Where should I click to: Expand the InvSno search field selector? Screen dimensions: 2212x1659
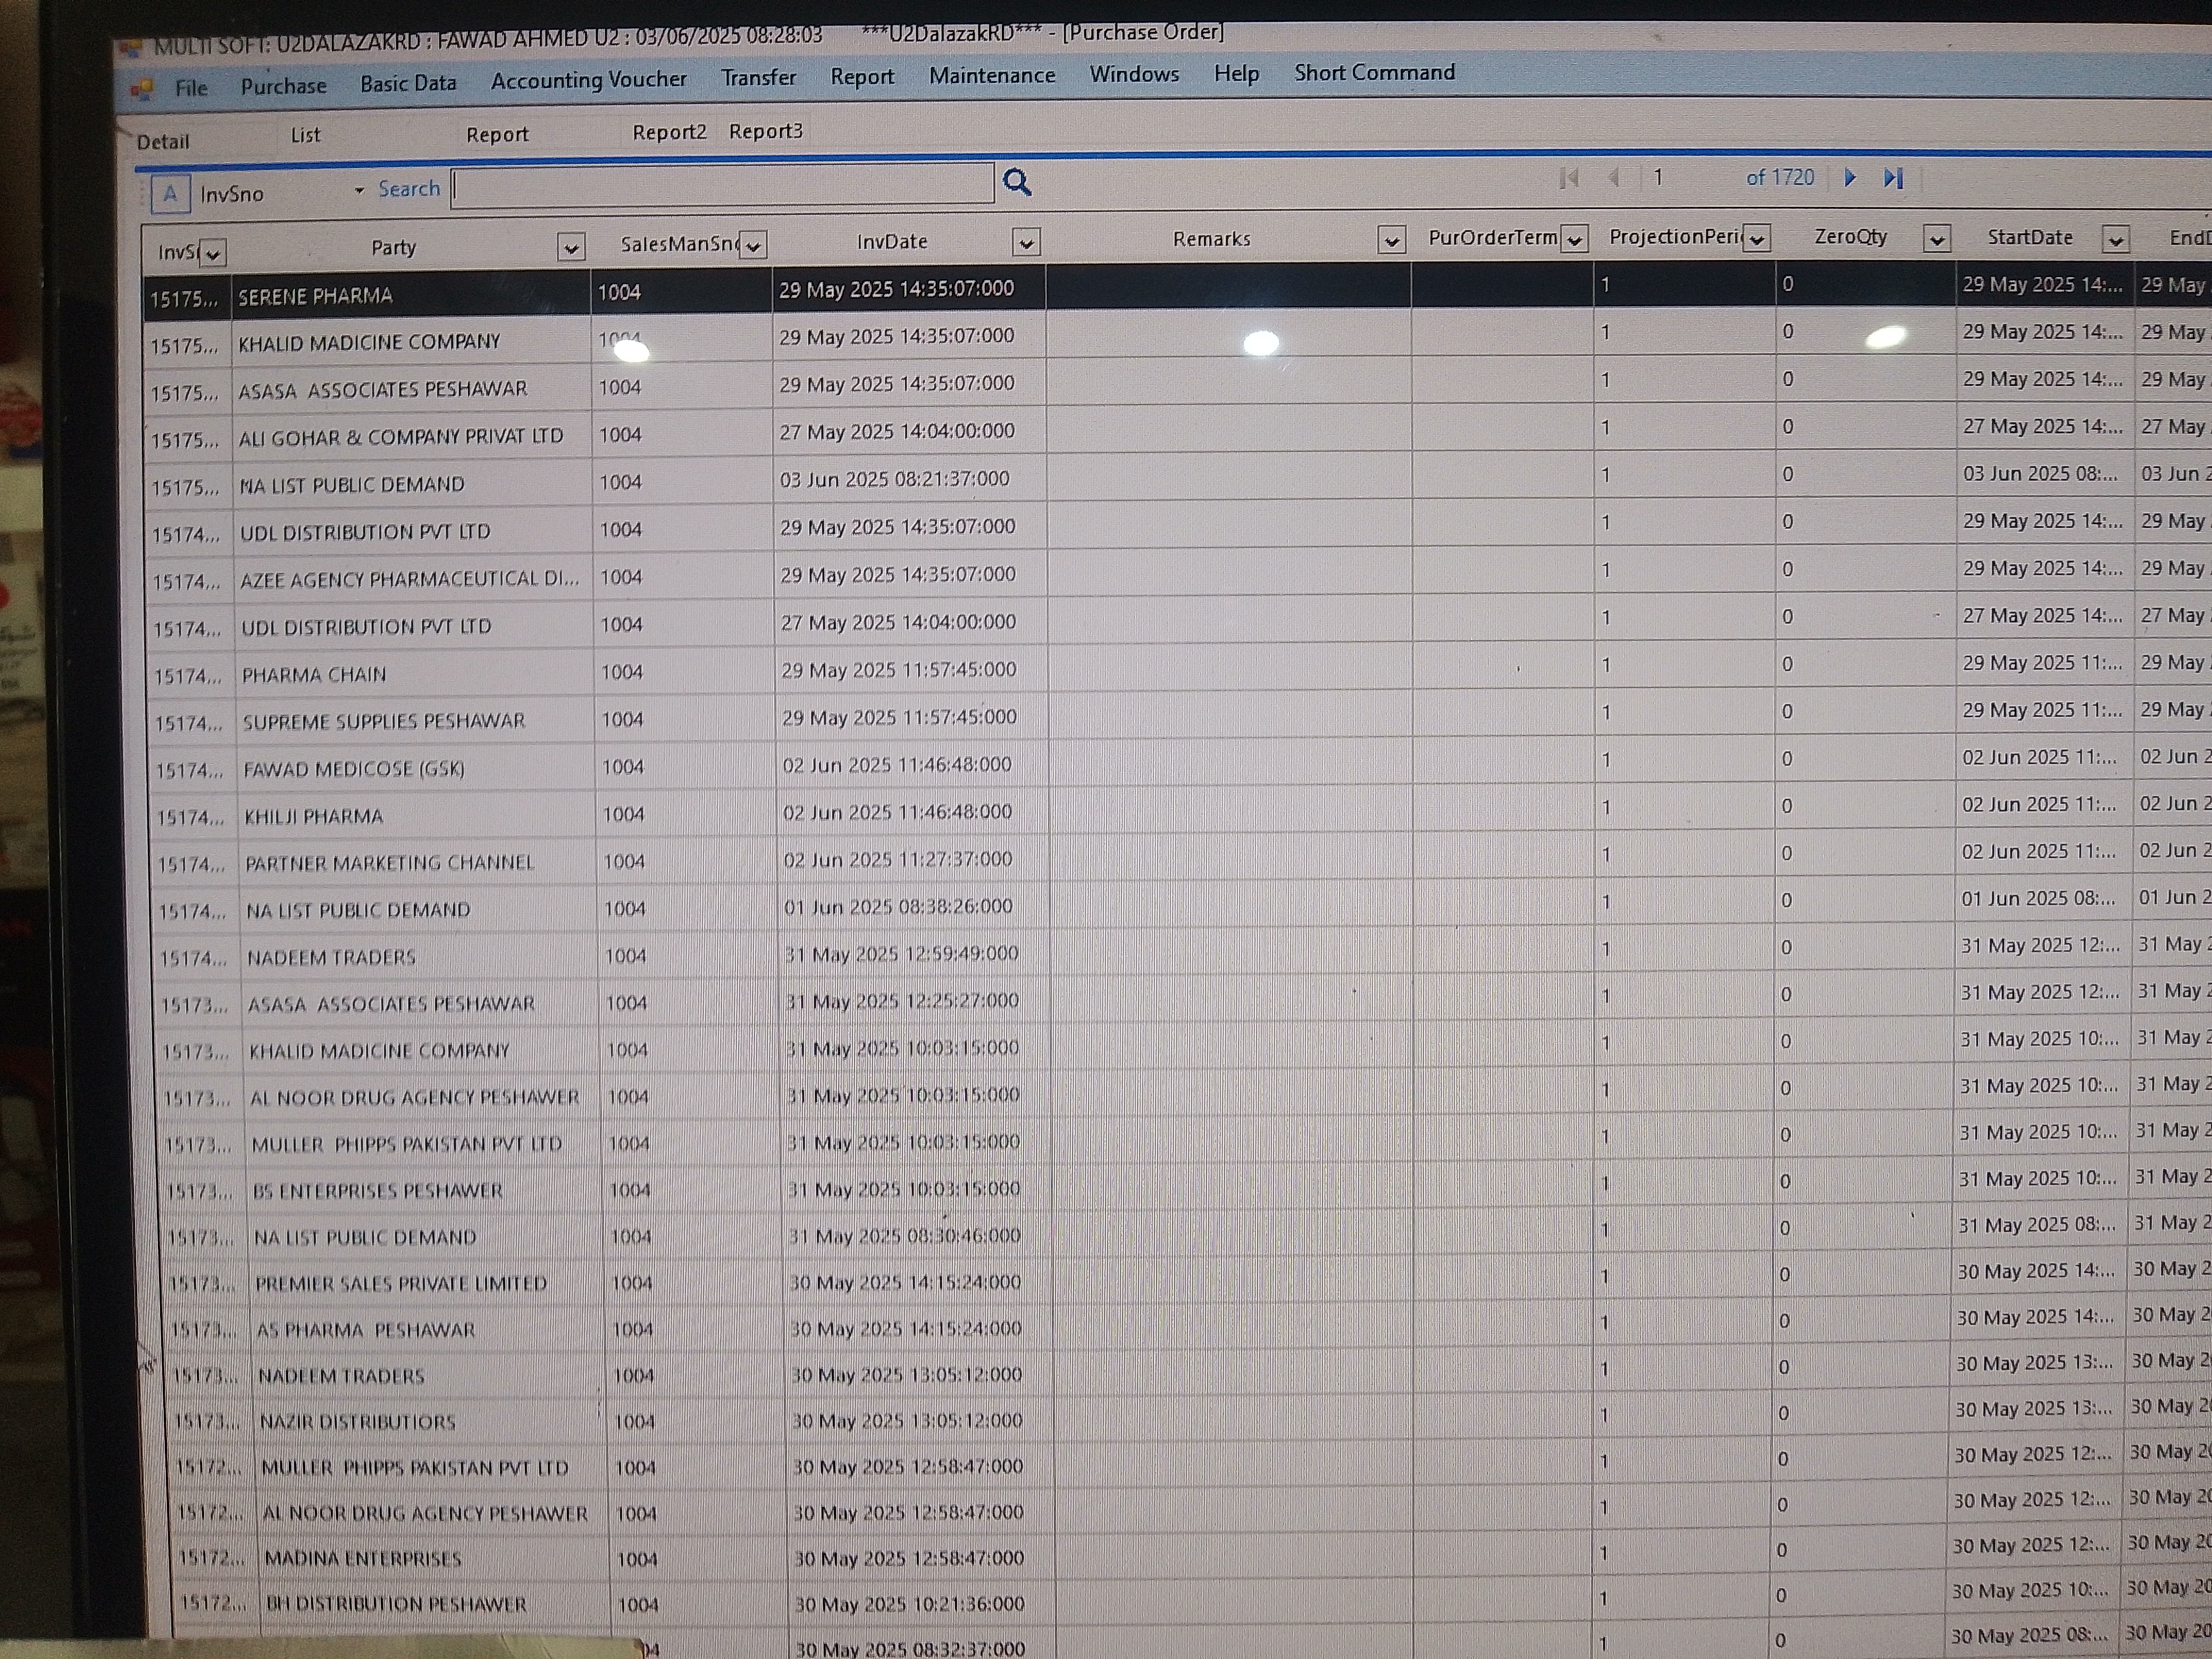tap(359, 190)
